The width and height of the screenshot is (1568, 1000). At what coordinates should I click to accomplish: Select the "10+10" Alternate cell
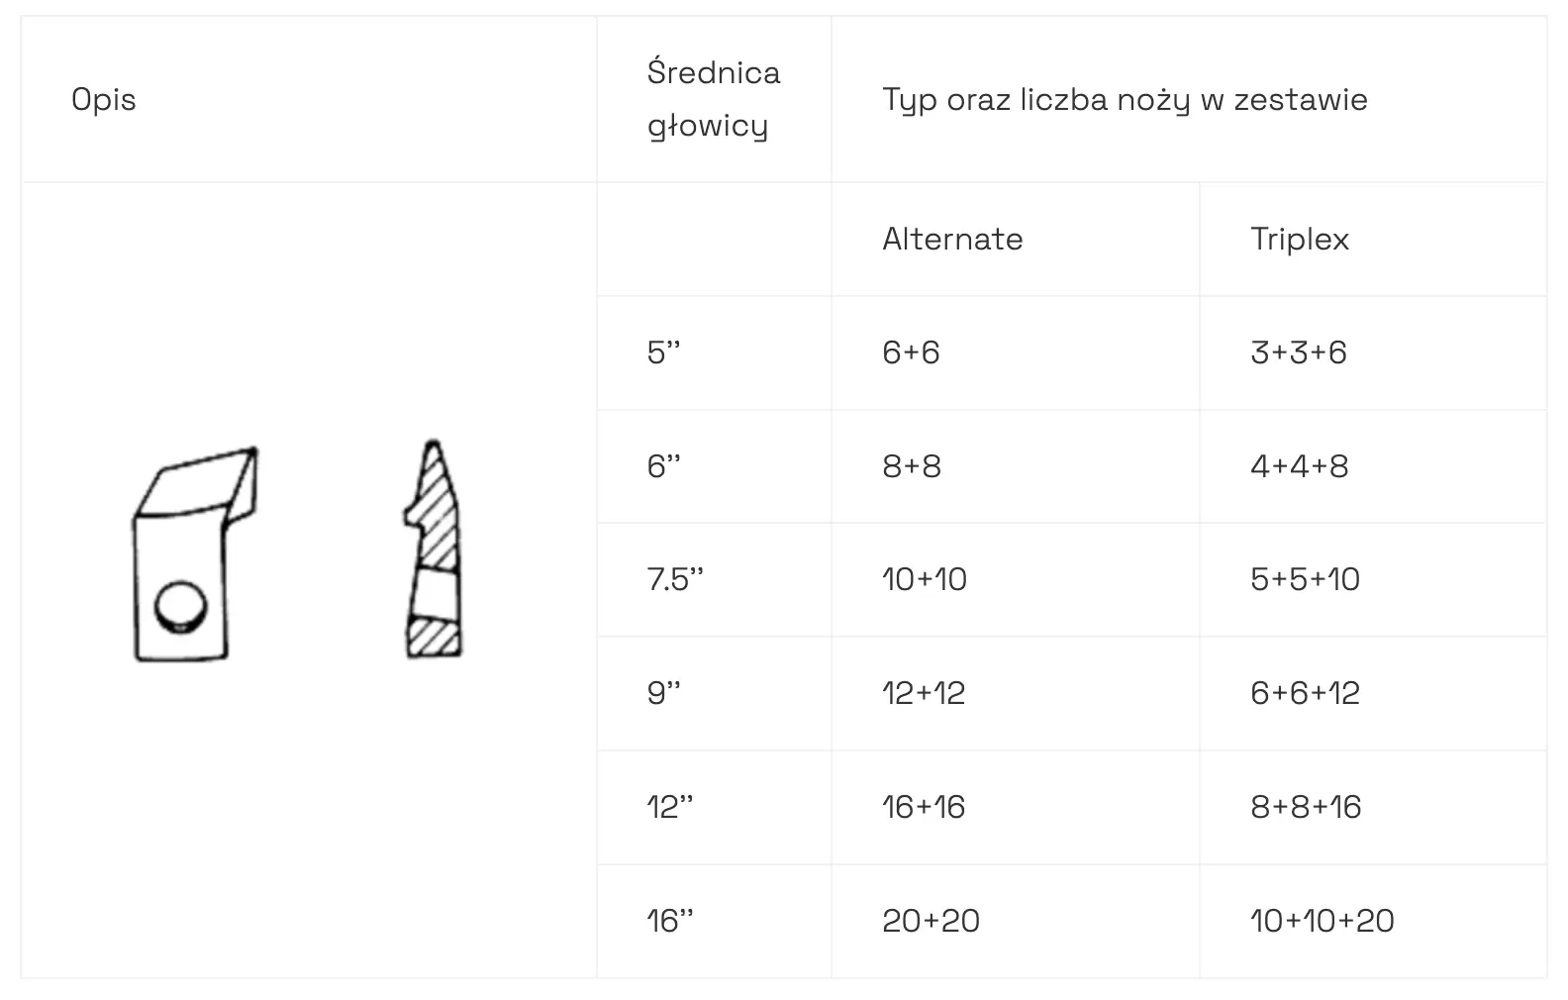tap(924, 579)
